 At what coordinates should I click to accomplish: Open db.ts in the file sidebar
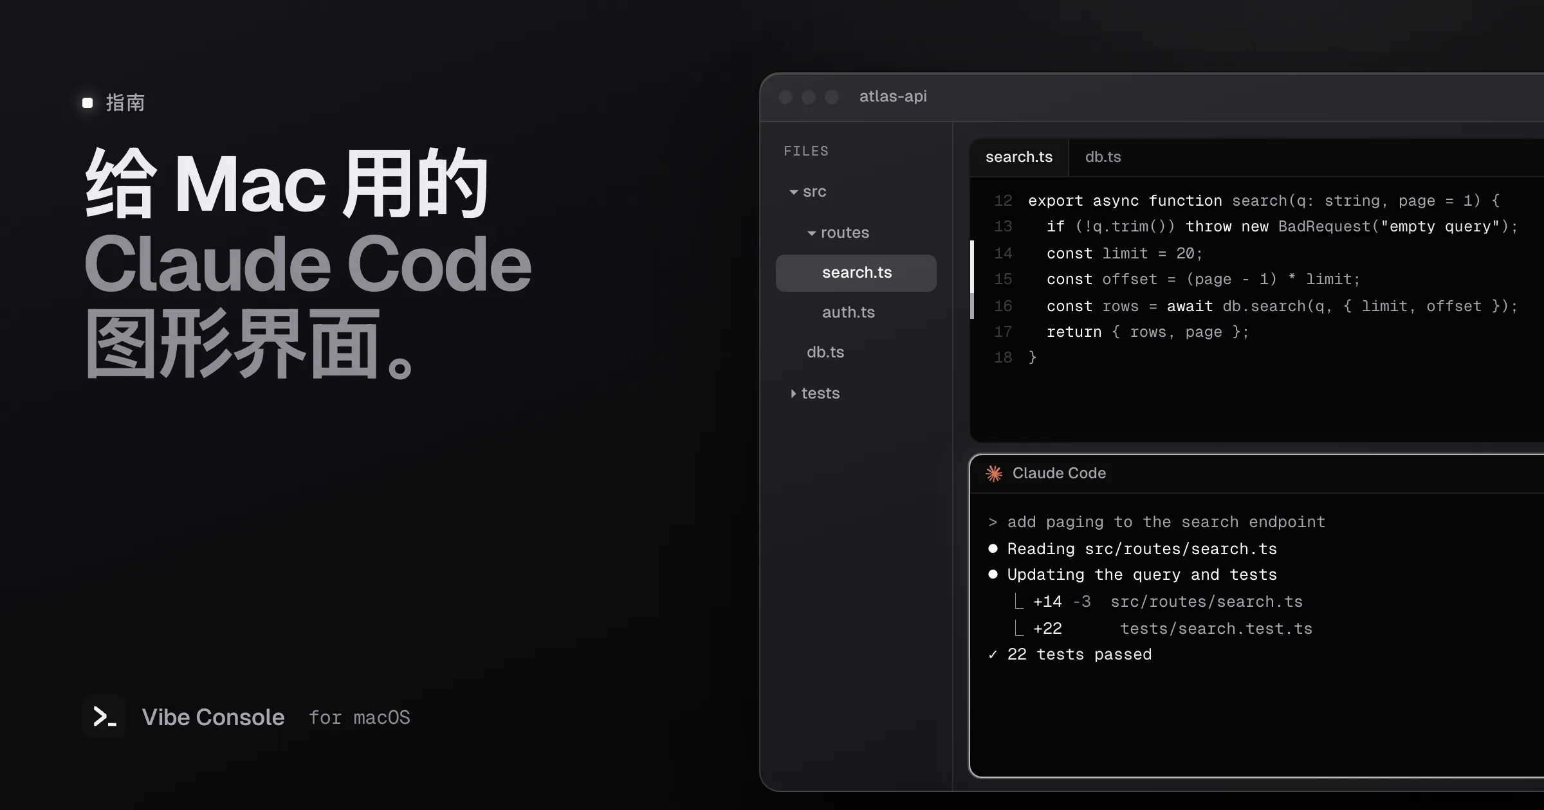(825, 352)
